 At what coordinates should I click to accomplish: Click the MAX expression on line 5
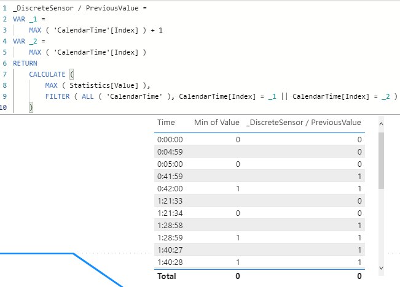click(87, 52)
